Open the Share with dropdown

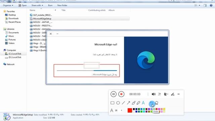[37, 5]
